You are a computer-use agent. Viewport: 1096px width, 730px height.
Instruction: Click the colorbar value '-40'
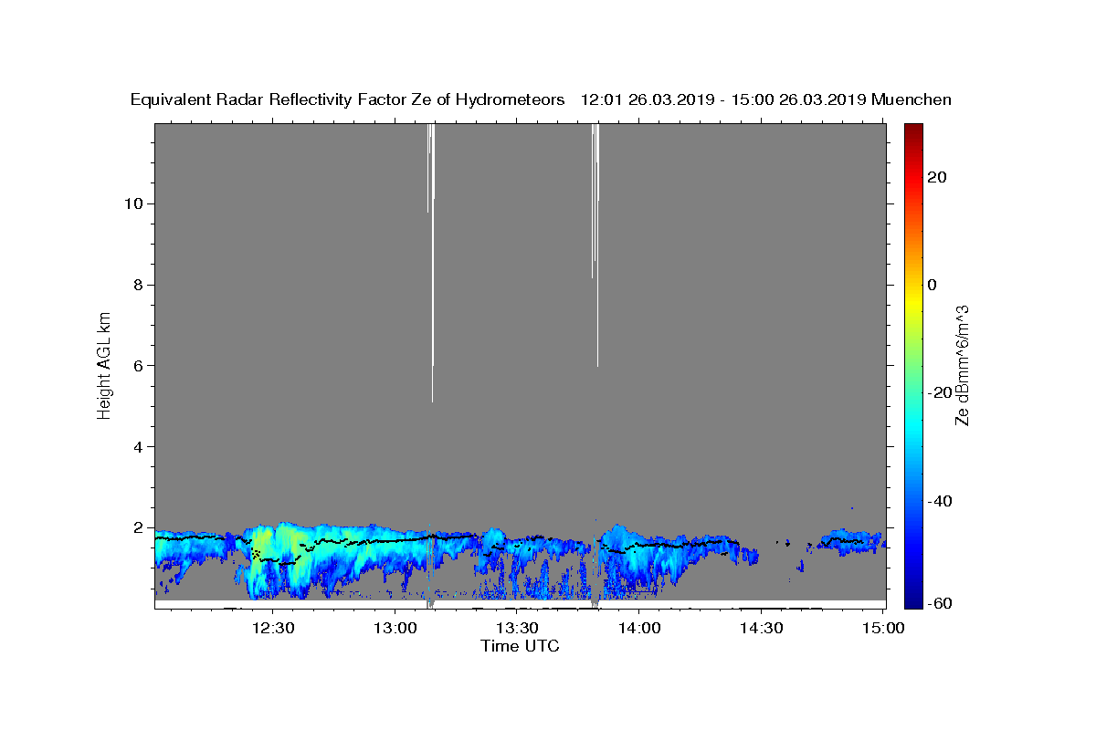939,501
